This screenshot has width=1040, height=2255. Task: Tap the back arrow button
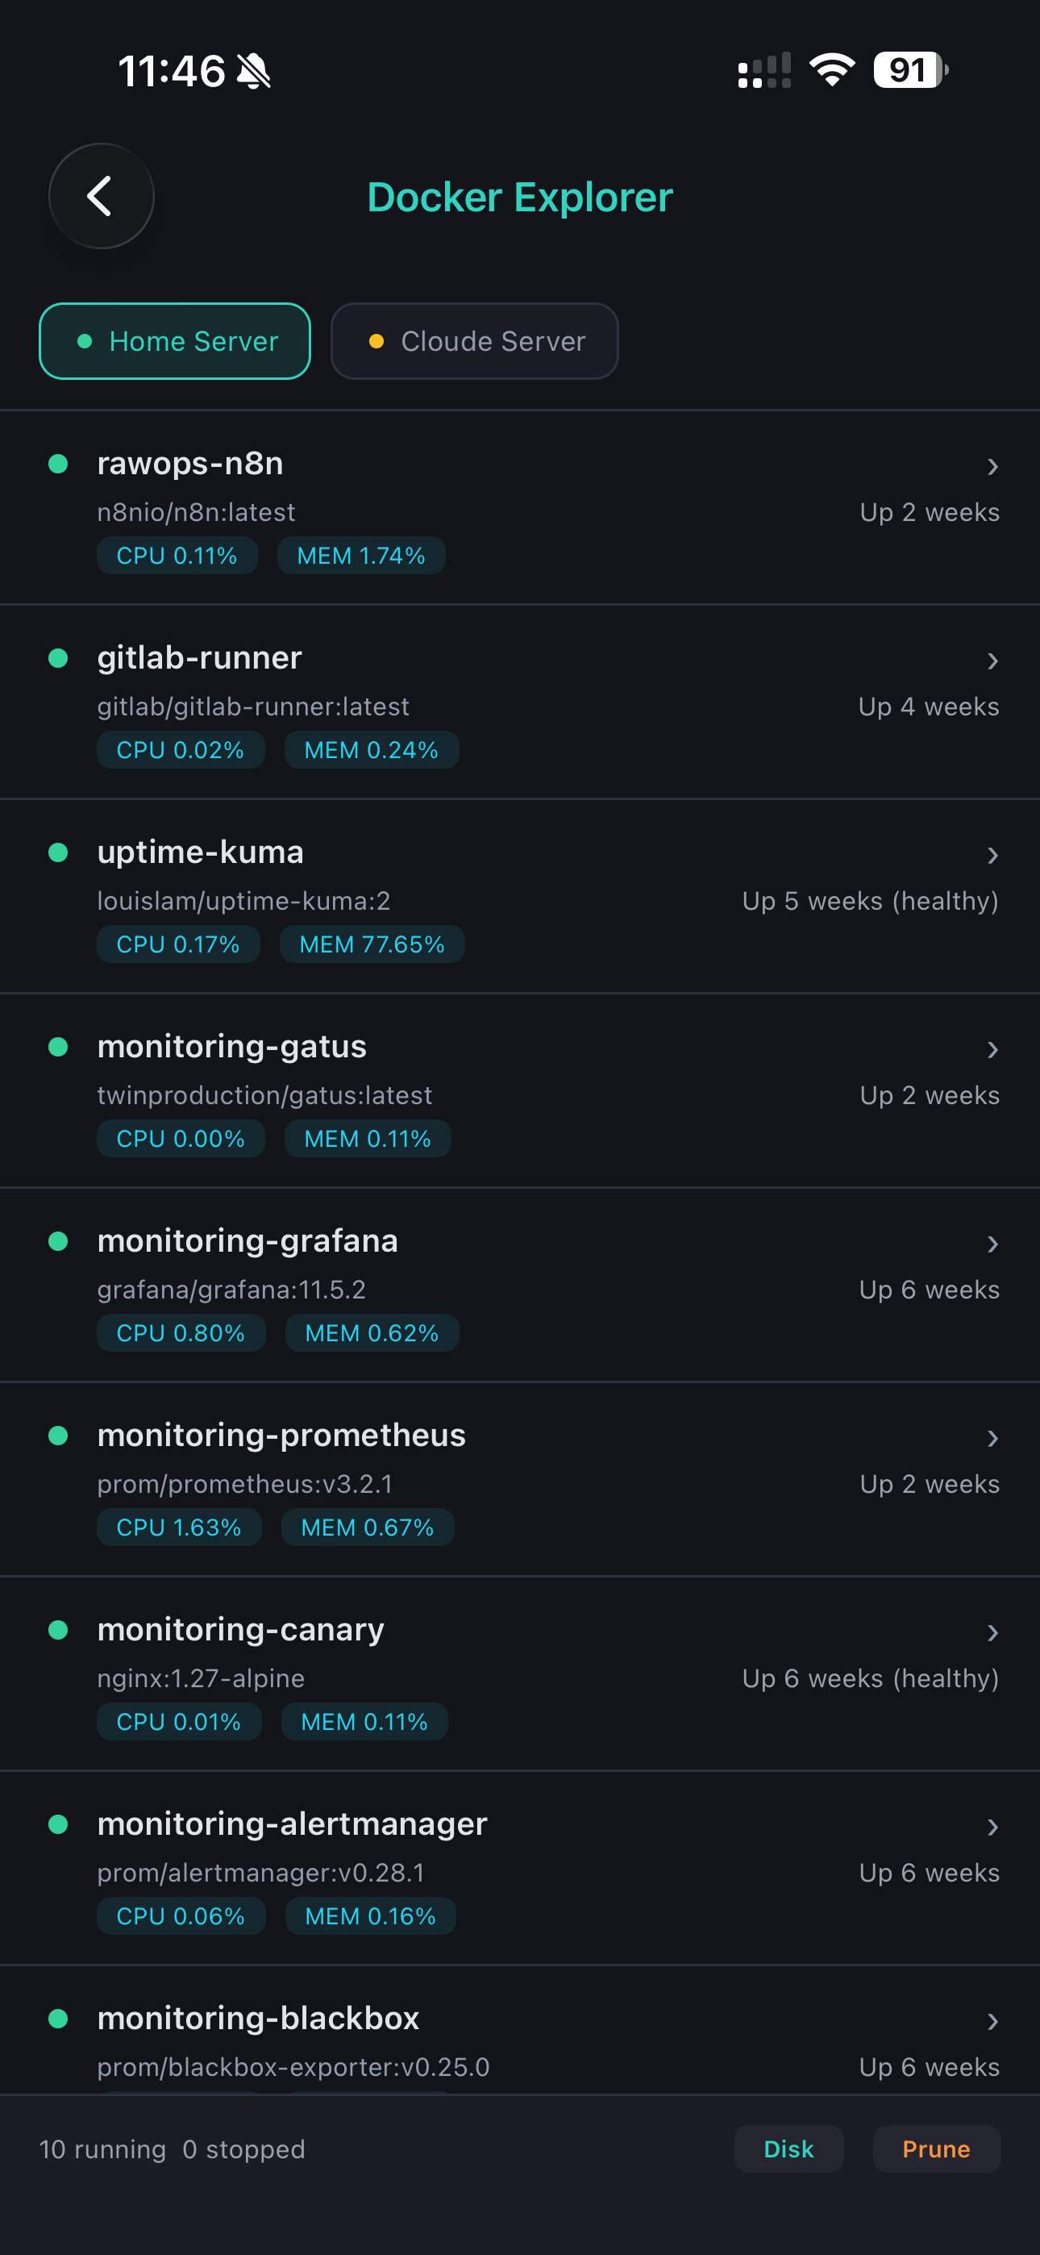102,196
